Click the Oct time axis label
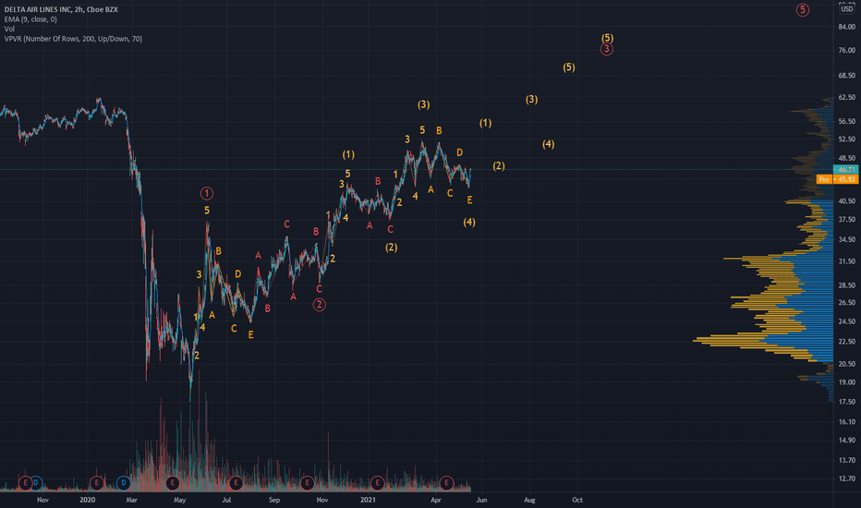This screenshot has height=508, width=861. point(577,500)
